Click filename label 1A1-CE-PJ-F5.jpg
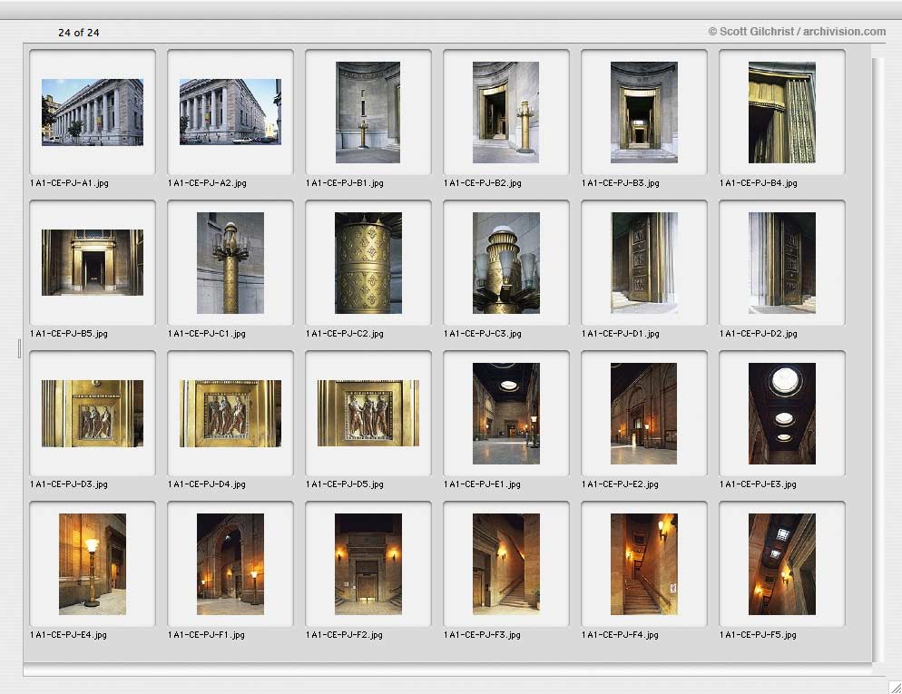 point(759,635)
